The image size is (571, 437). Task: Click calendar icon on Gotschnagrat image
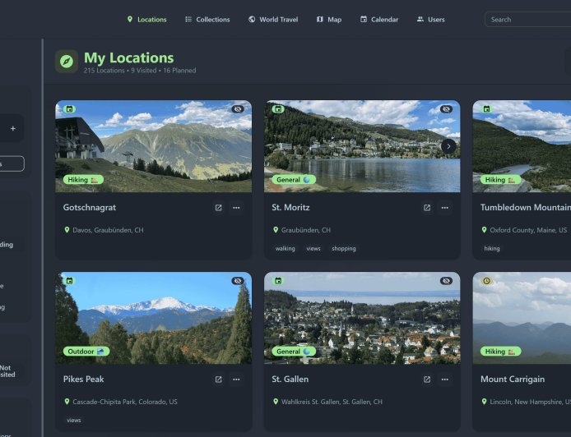click(70, 109)
